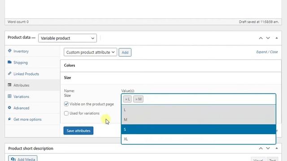Switch editor to Visual tab
This screenshot has height=161, width=287.
[258, 160]
